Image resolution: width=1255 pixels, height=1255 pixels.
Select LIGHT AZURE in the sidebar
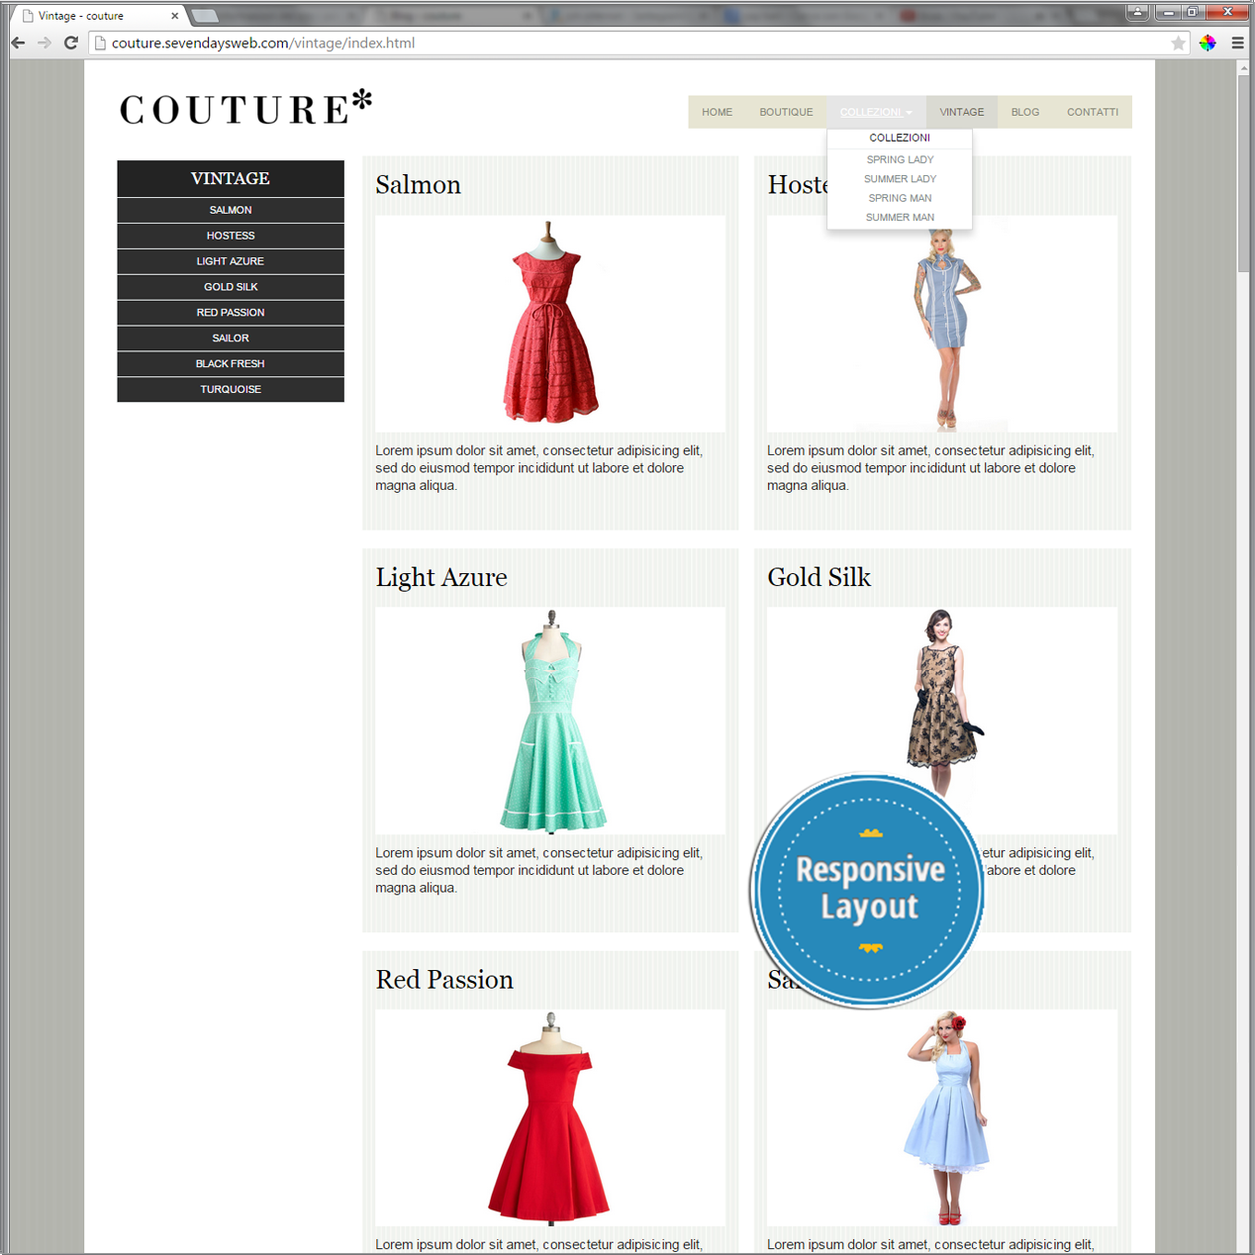231,261
